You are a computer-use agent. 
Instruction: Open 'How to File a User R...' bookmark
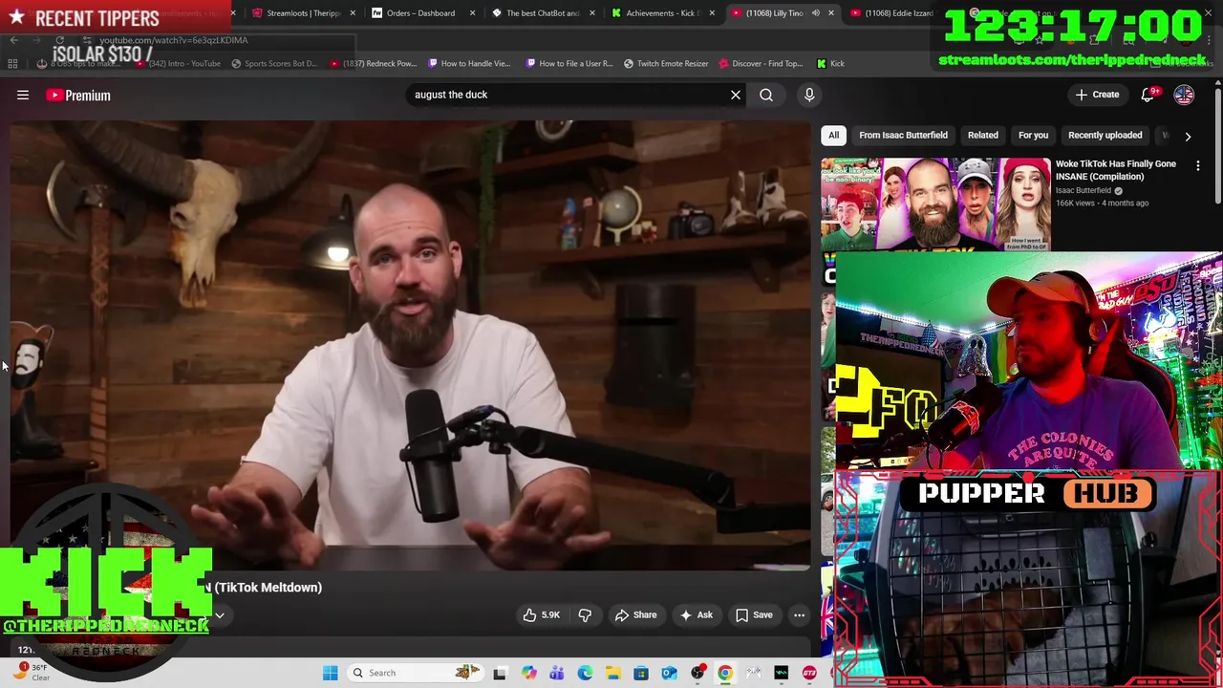(569, 64)
